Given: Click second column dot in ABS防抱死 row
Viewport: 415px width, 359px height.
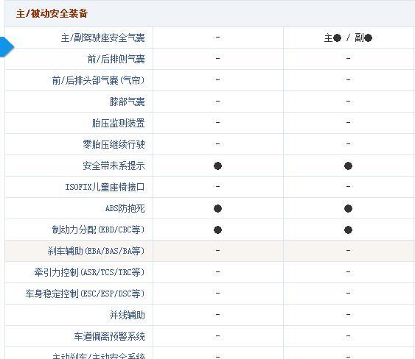Looking at the screenshot, I should coord(348,208).
